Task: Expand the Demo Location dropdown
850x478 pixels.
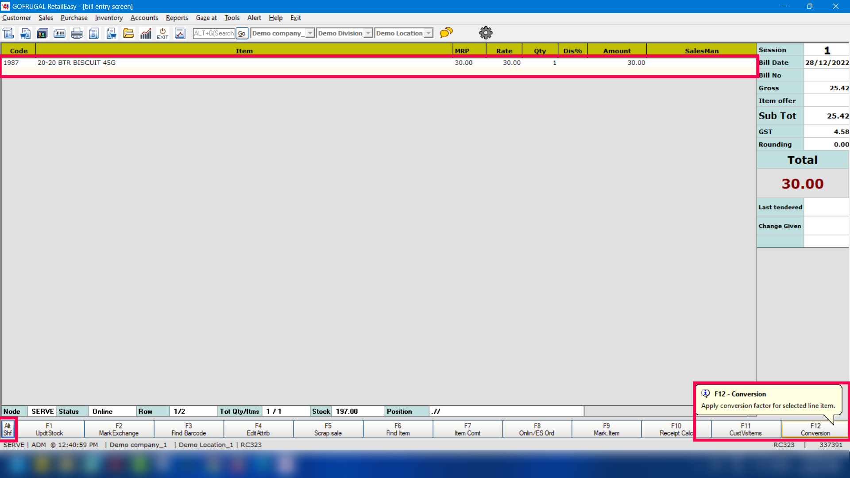Action: 428,33
